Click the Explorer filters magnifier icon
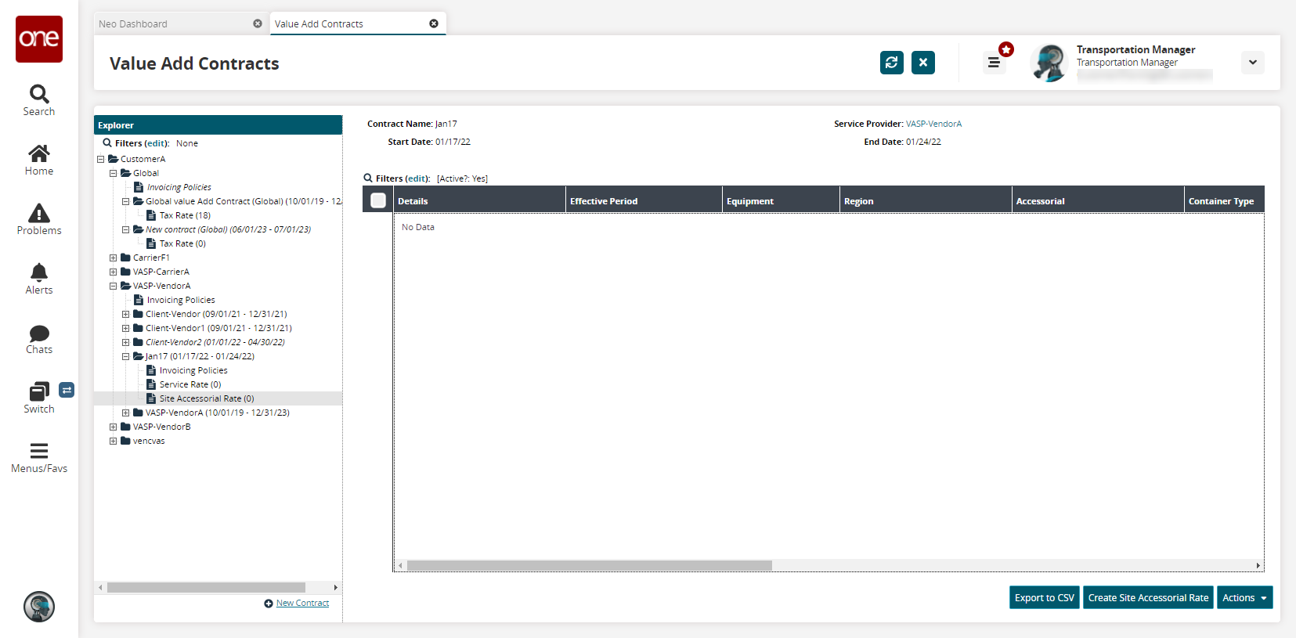 pyautogui.click(x=107, y=143)
